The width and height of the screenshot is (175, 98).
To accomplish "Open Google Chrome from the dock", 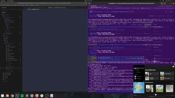I will 12,96.
